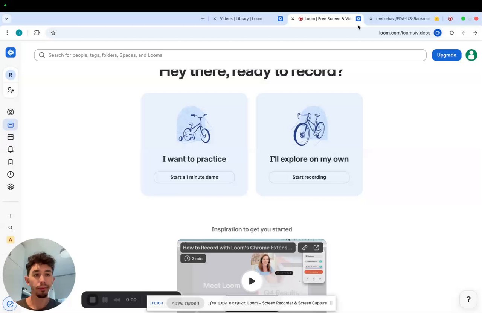Click the green account avatar beside Upgrade
This screenshot has height=313, width=482.
471,55
